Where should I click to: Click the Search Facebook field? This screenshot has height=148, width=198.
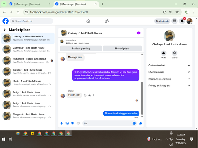click(32, 21)
